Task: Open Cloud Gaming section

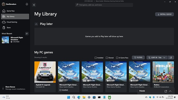Action: pyautogui.click(x=15, y=22)
